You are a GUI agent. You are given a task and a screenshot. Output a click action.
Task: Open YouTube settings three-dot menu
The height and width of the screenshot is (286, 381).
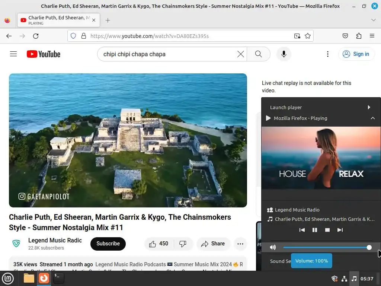(327, 54)
